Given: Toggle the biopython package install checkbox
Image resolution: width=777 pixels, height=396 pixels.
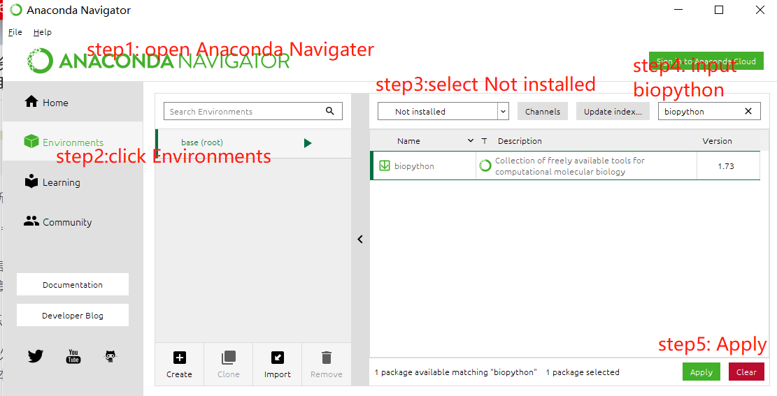Looking at the screenshot, I should tap(385, 166).
